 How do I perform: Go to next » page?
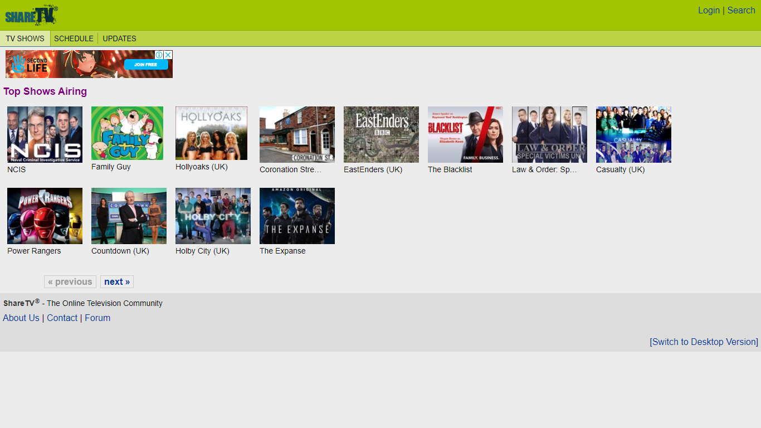coord(117,282)
